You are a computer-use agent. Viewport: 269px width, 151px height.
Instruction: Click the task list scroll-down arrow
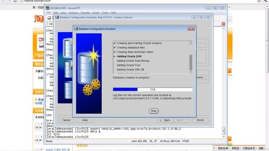191,72
